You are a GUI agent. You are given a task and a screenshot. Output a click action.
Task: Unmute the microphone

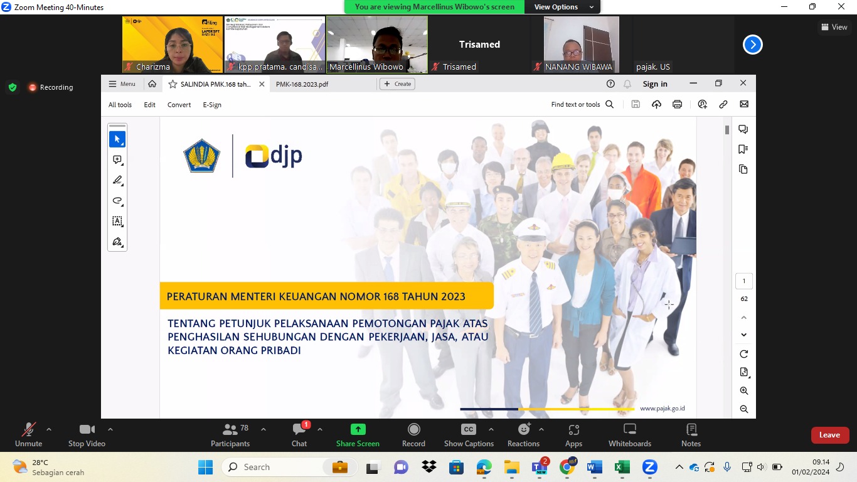click(x=29, y=435)
